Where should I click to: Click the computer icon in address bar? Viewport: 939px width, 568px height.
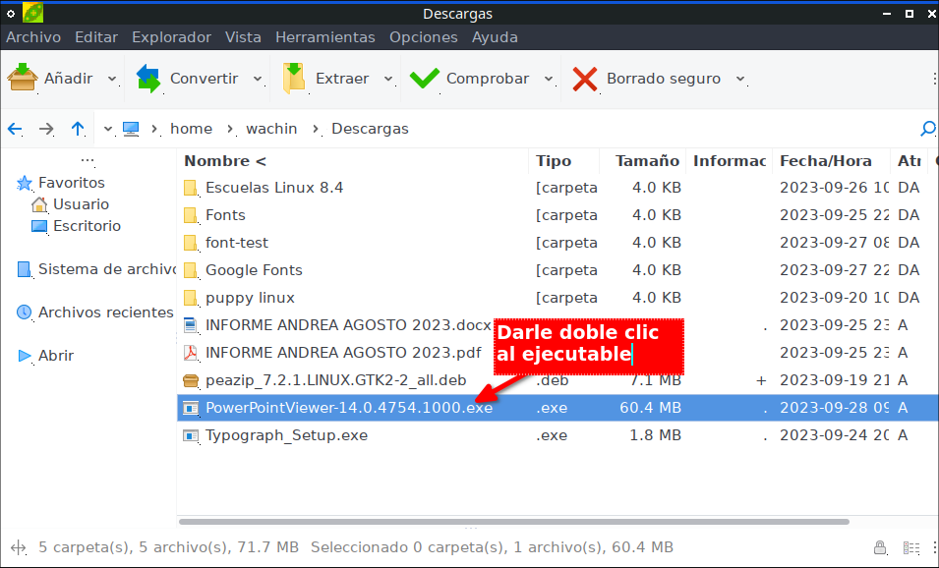coord(131,129)
